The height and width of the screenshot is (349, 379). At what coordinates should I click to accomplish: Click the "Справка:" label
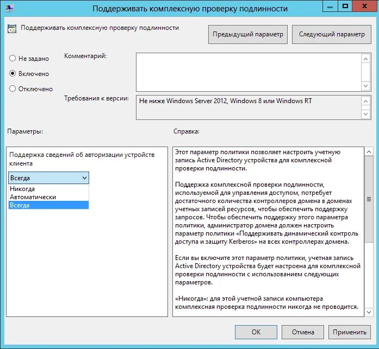pos(187,131)
